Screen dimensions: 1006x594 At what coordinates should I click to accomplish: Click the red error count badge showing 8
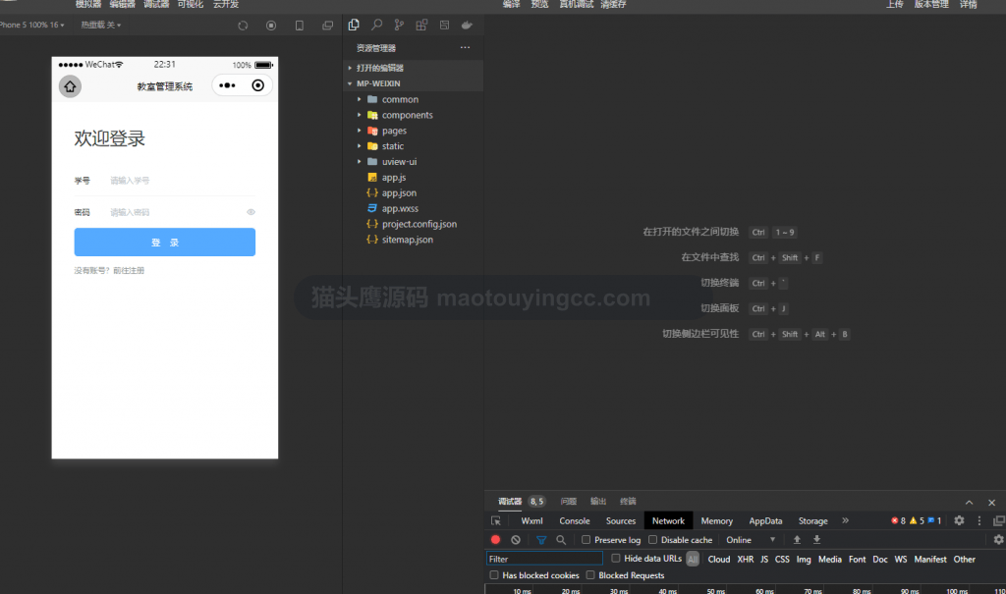[898, 520]
